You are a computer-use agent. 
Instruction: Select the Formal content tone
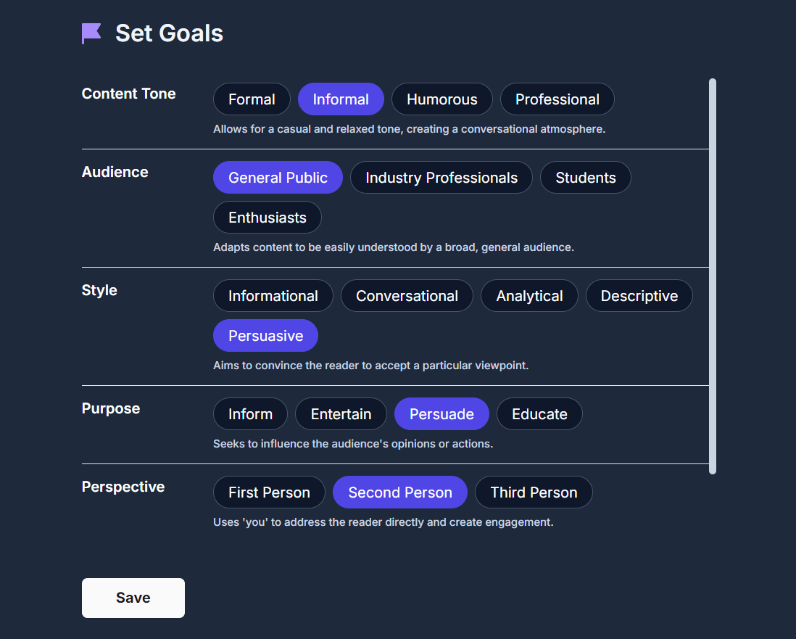click(x=252, y=99)
